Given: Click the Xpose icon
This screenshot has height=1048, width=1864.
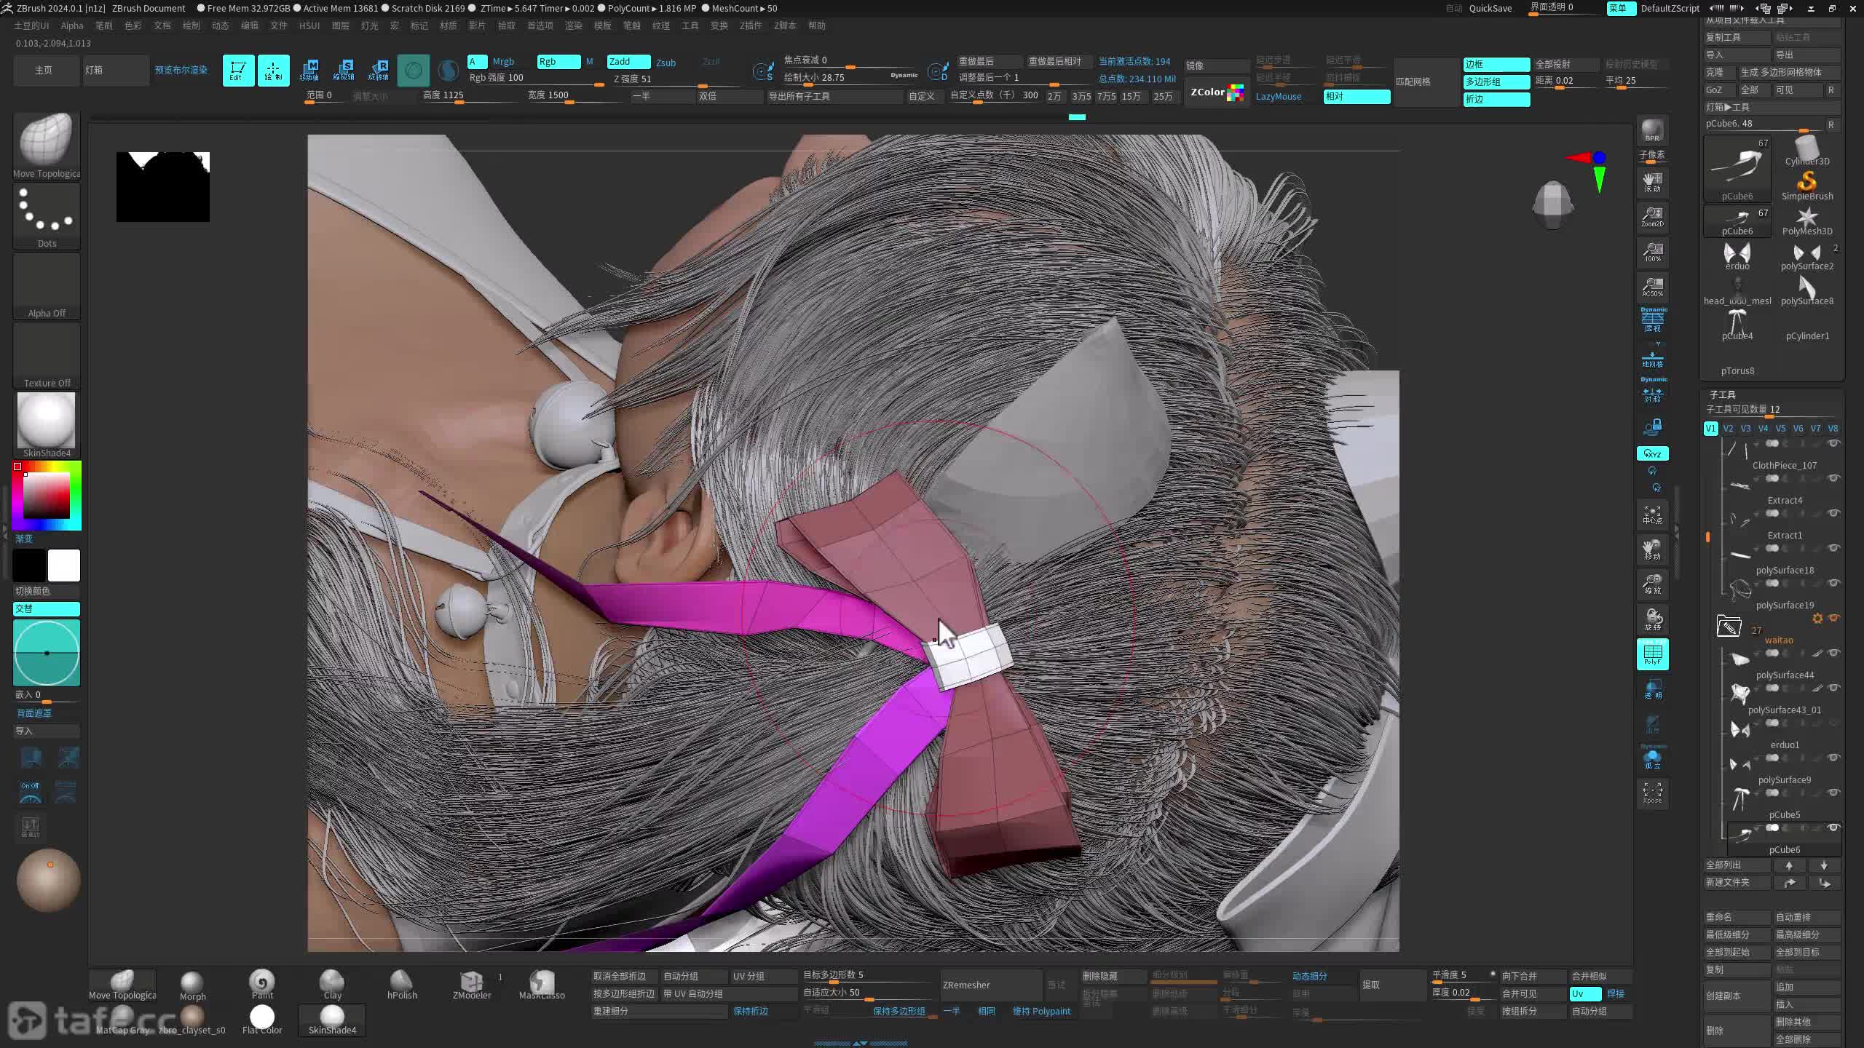Looking at the screenshot, I should click(x=1652, y=793).
